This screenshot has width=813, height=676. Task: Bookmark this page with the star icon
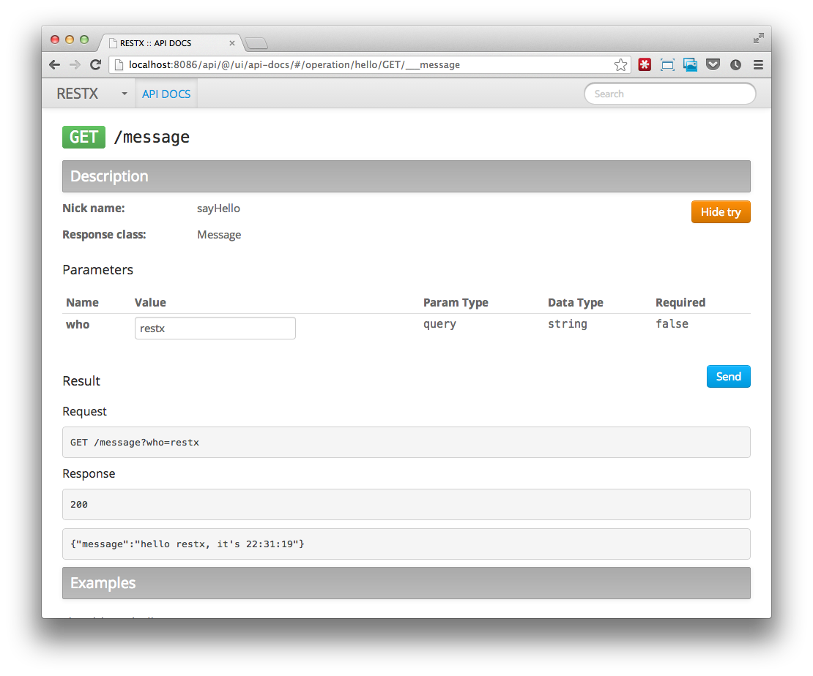(620, 65)
